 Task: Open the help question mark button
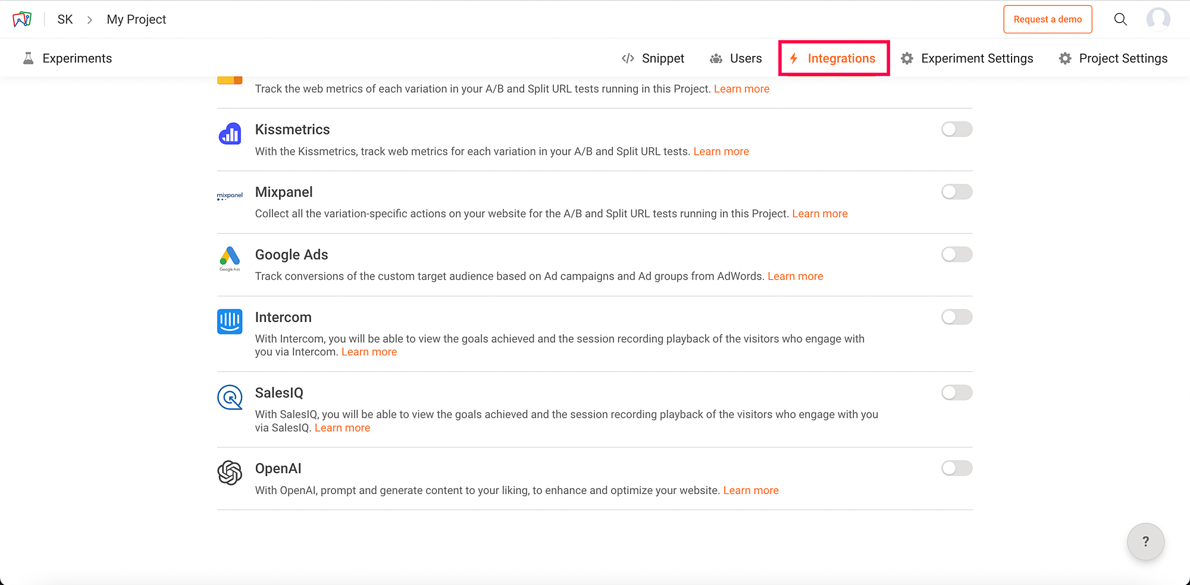(x=1145, y=542)
